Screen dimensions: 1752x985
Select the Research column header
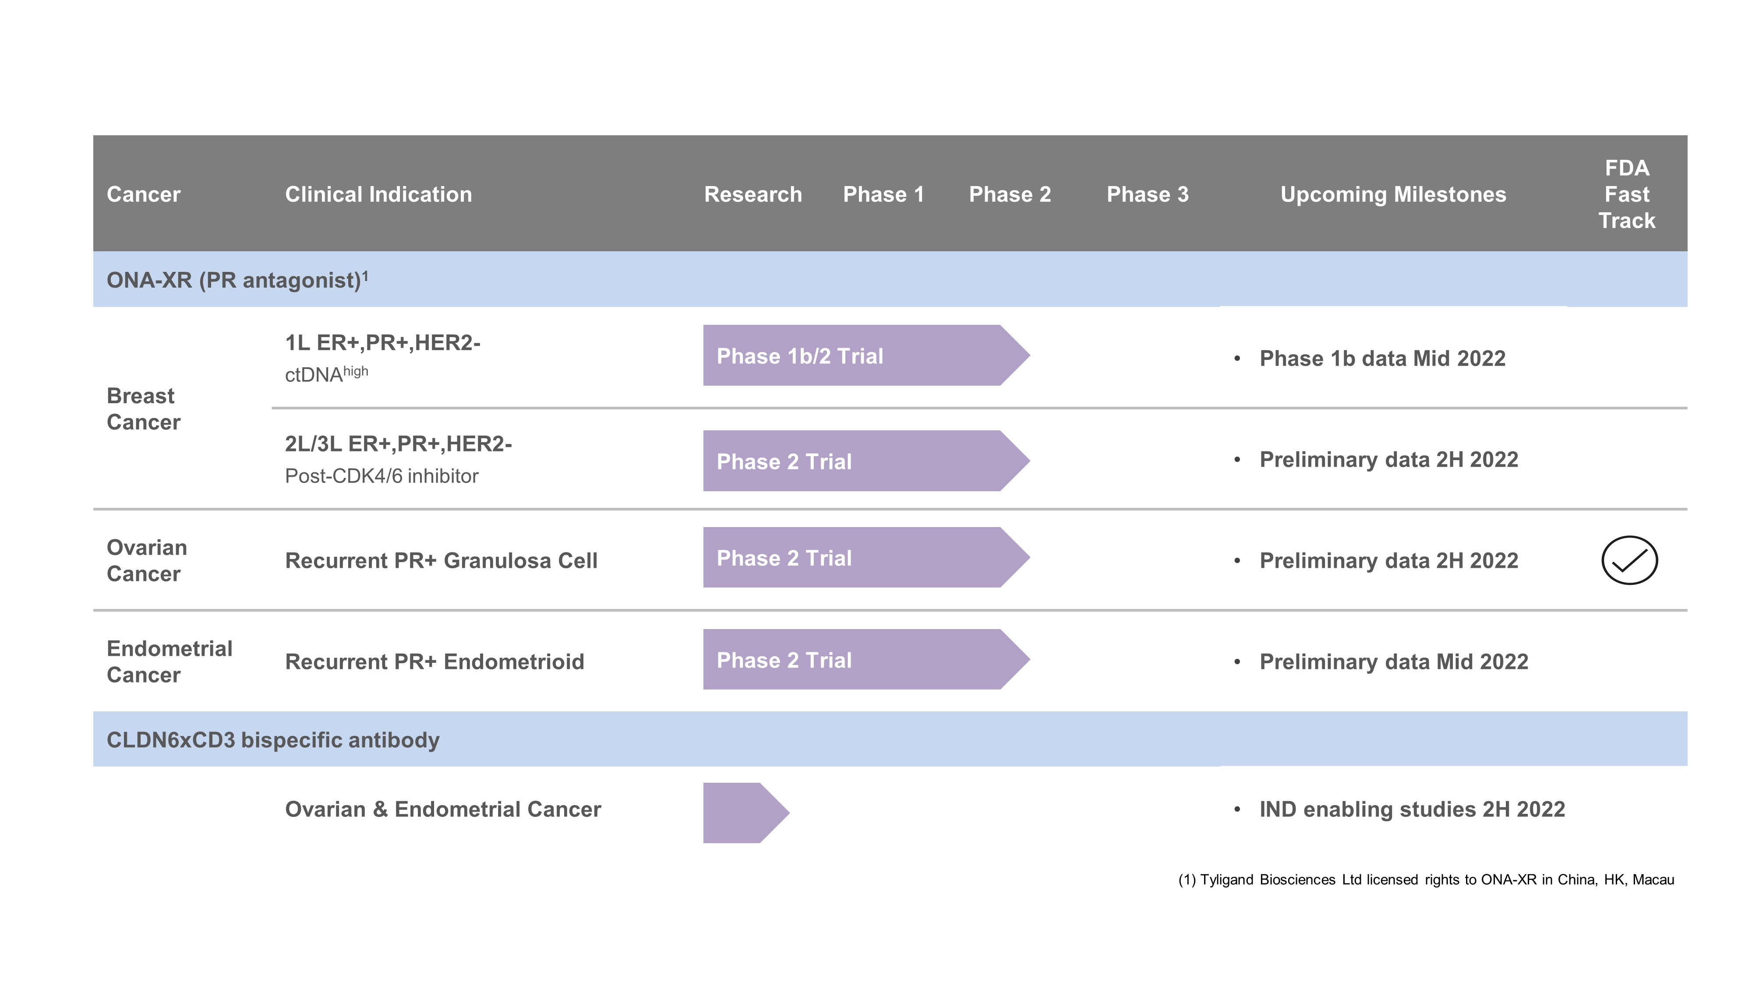752,194
